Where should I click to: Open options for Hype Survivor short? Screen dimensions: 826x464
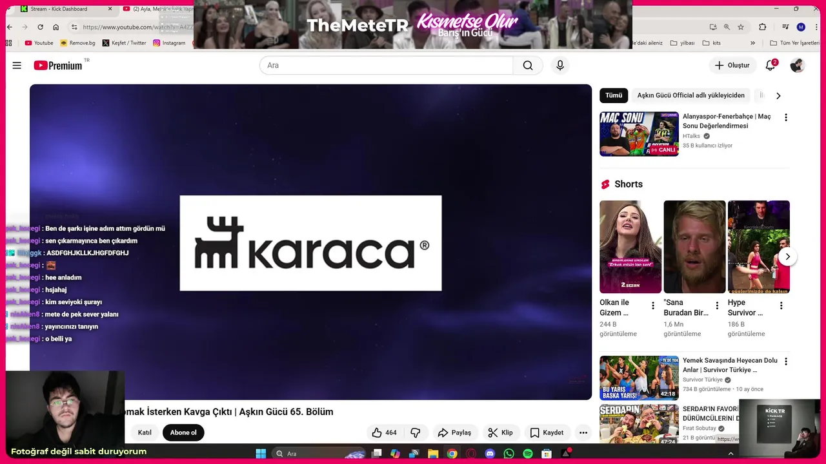(x=781, y=305)
